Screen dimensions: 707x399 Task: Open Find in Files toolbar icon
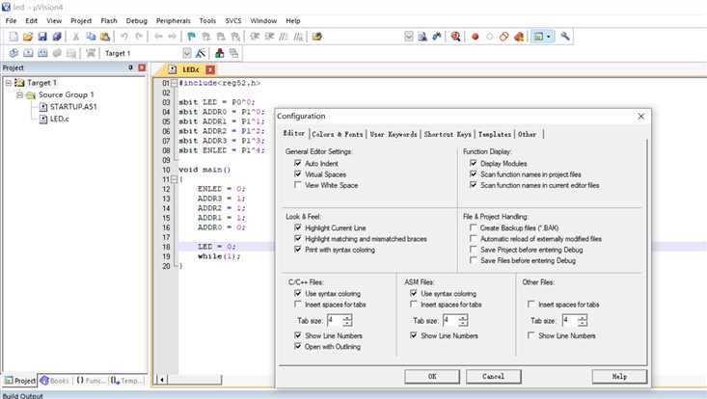[317, 37]
